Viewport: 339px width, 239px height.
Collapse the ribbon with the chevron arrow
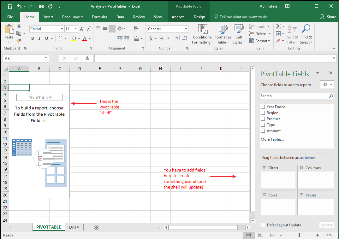pyautogui.click(x=334, y=48)
